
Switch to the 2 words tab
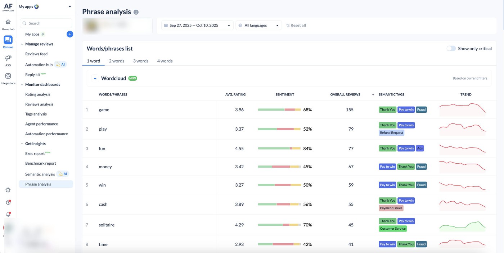117,61
